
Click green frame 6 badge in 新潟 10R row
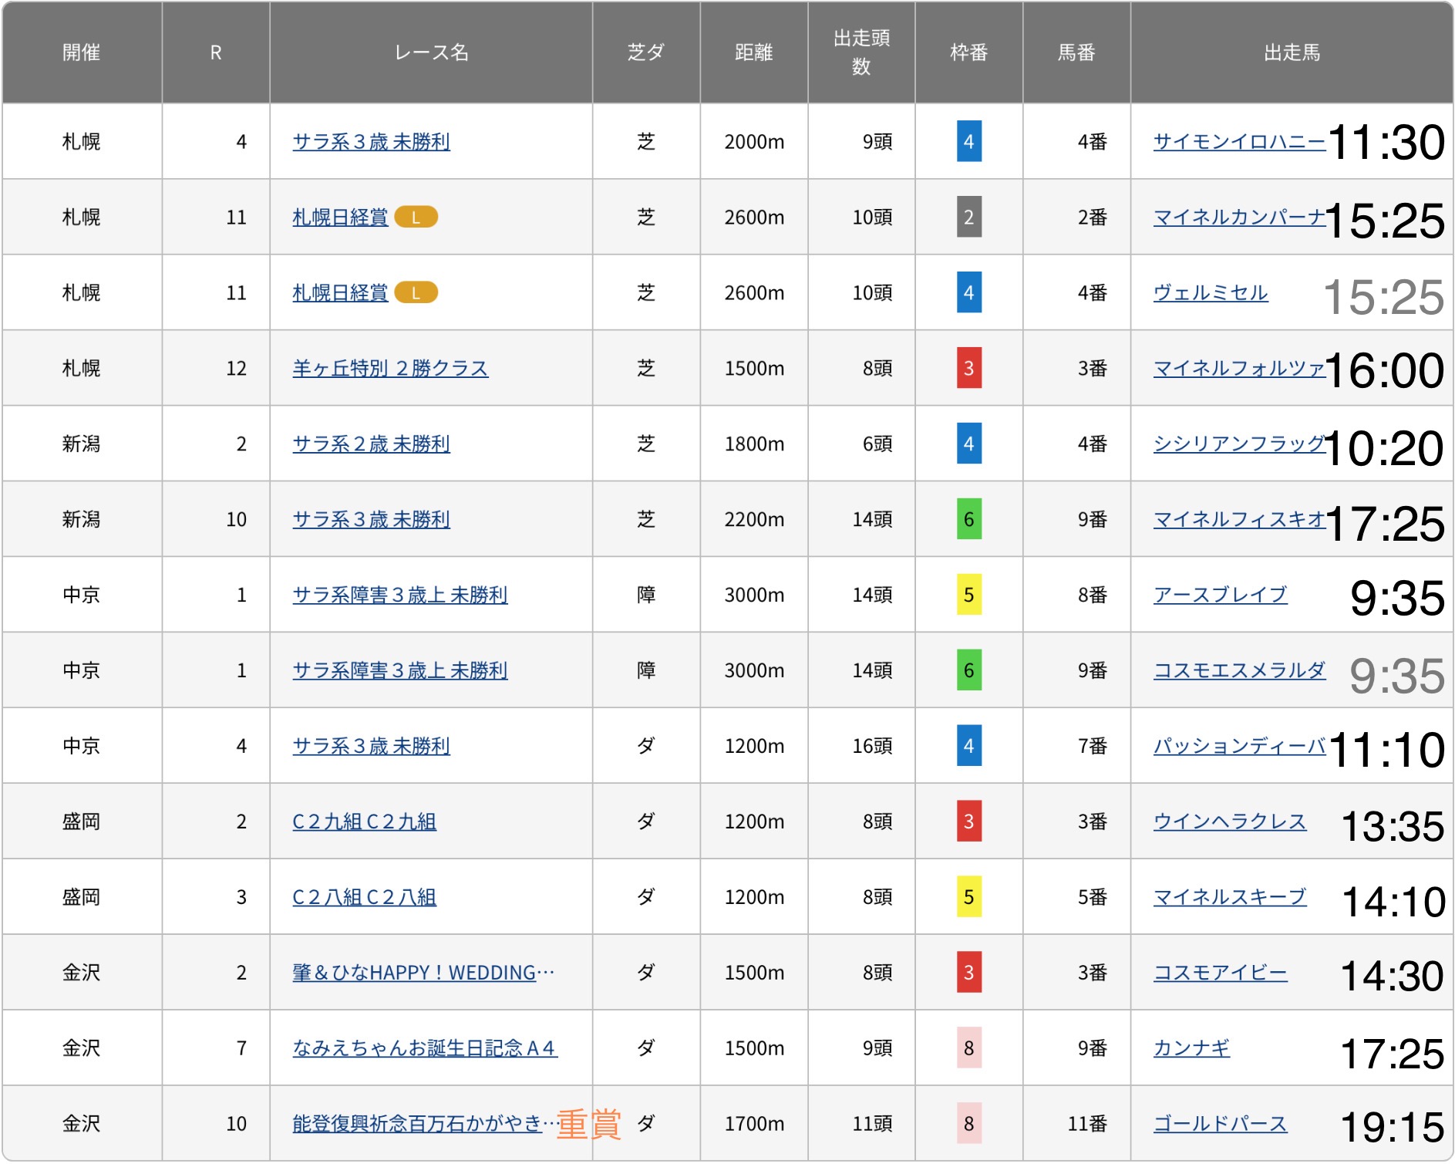pos(968,520)
